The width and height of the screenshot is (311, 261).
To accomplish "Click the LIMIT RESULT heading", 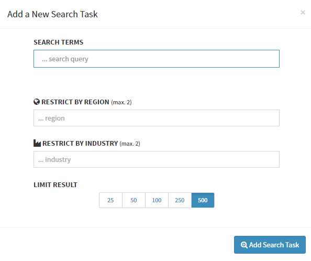I will pyautogui.click(x=55, y=185).
